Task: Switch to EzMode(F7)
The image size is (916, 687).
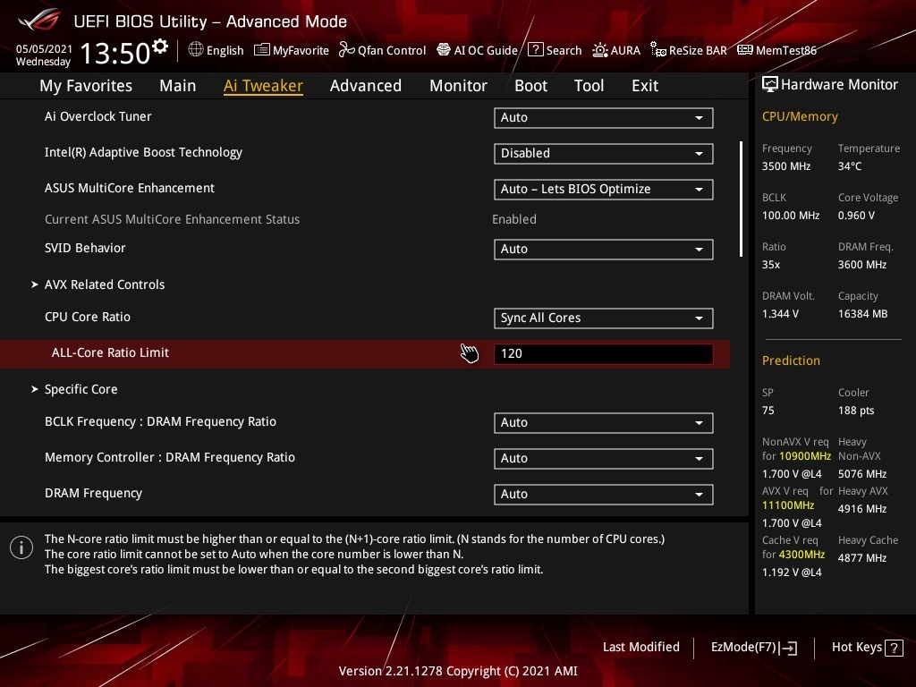Action: pos(753,647)
